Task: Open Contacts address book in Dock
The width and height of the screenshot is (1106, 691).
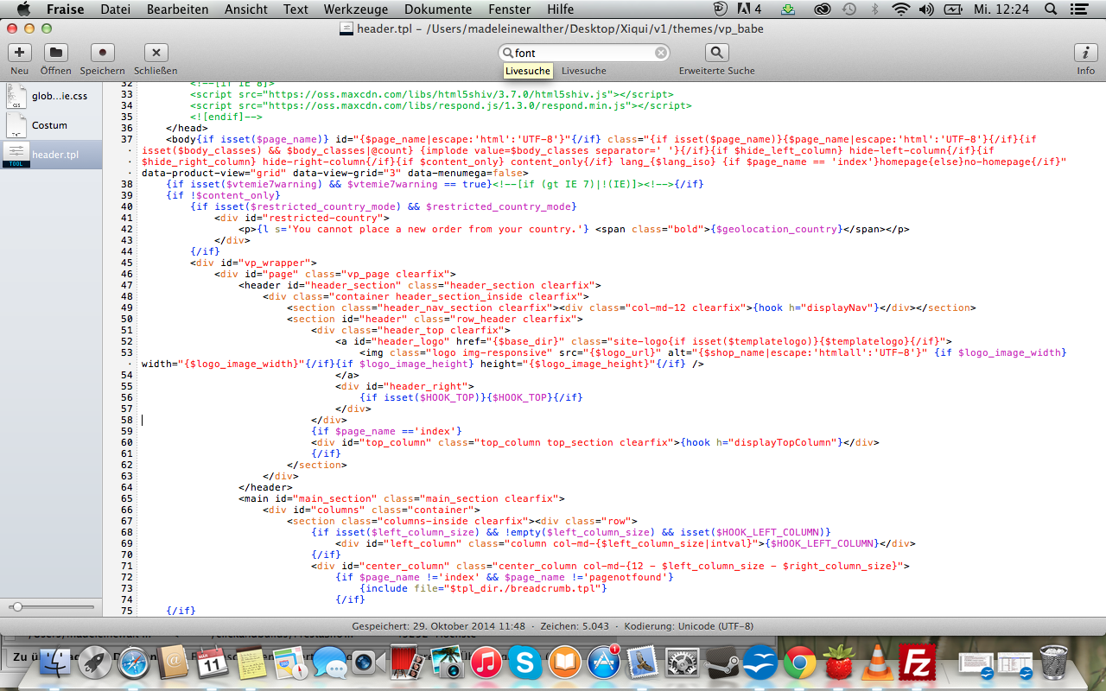Action: point(175,662)
